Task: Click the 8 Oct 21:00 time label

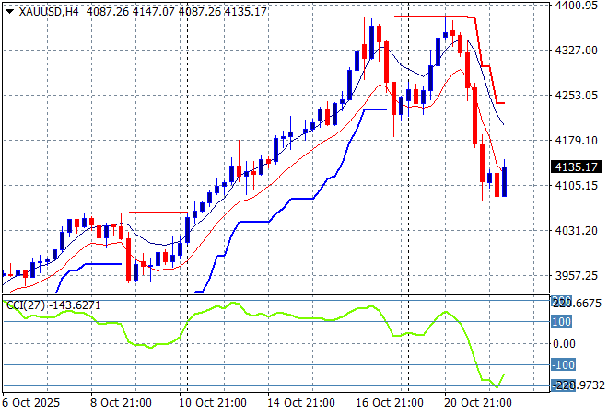Action: point(121,403)
